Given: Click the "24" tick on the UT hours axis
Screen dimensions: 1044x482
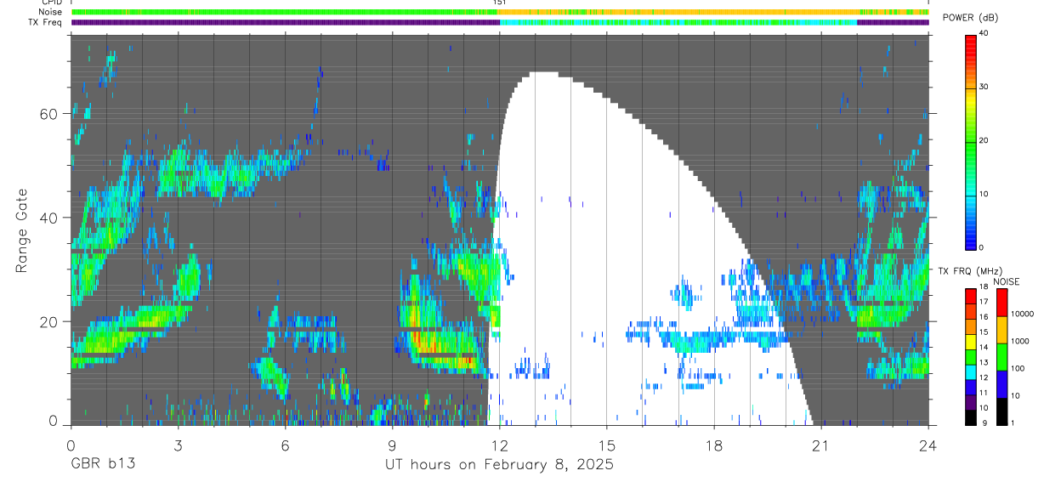Looking at the screenshot, I should [928, 445].
